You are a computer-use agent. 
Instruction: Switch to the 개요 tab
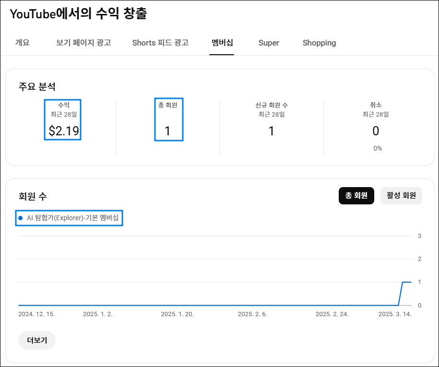(22, 43)
